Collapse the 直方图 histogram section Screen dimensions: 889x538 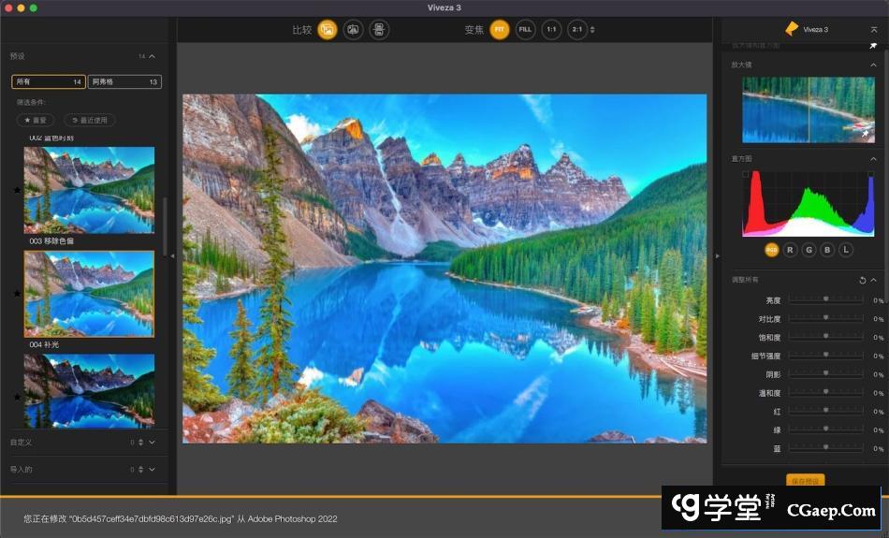click(873, 159)
